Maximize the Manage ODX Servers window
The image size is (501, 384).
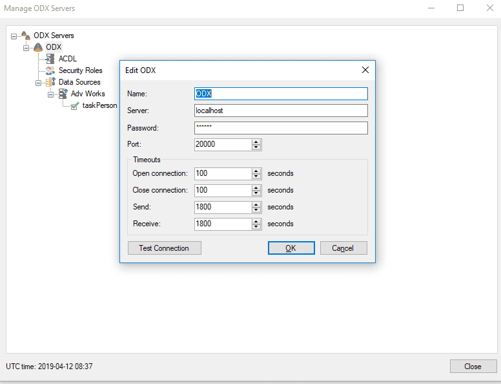click(x=460, y=8)
